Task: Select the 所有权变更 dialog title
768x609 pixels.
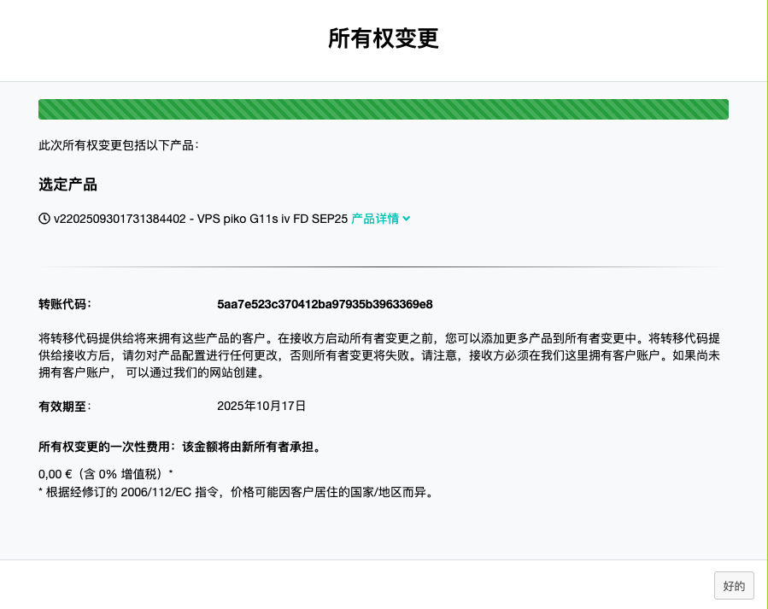Action: coord(384,39)
